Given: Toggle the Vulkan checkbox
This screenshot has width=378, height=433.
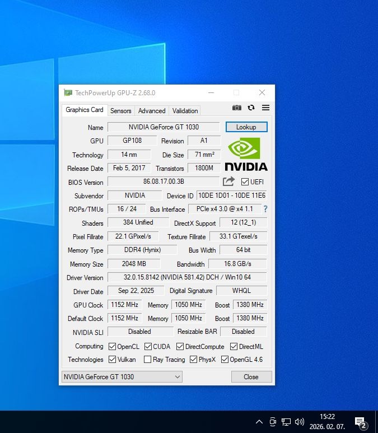Looking at the screenshot, I should point(112,359).
